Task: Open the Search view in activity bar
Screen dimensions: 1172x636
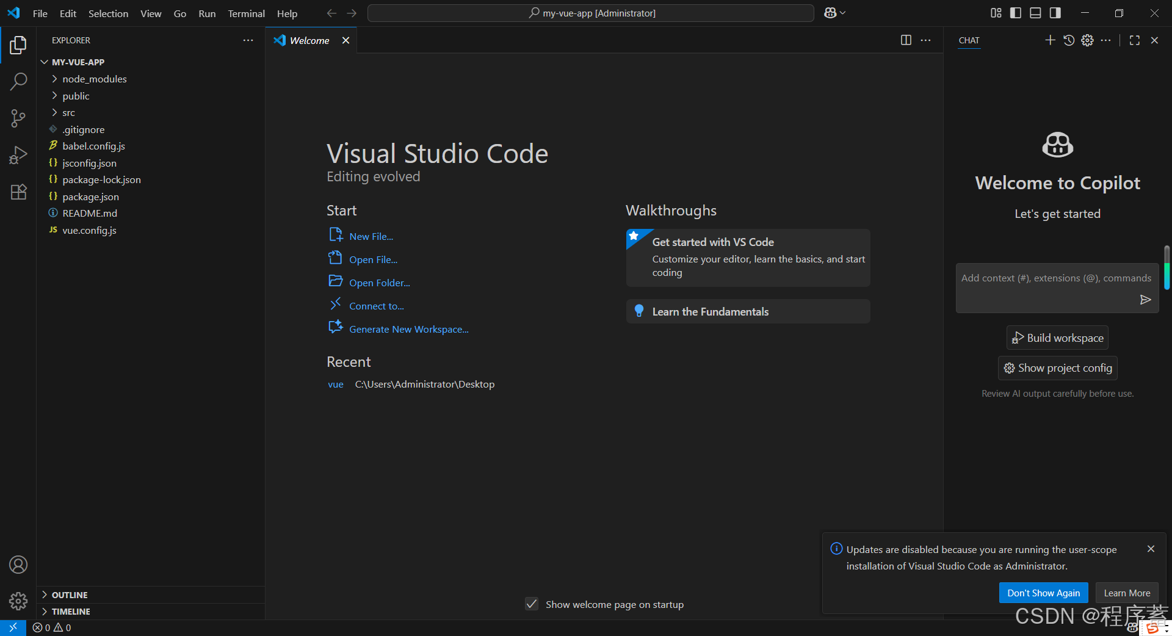Action: (x=18, y=81)
